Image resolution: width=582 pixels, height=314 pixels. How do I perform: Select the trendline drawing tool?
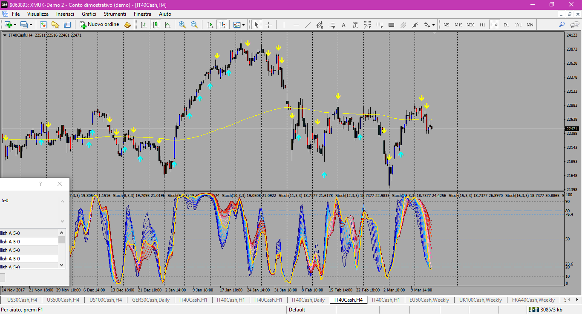click(x=308, y=25)
